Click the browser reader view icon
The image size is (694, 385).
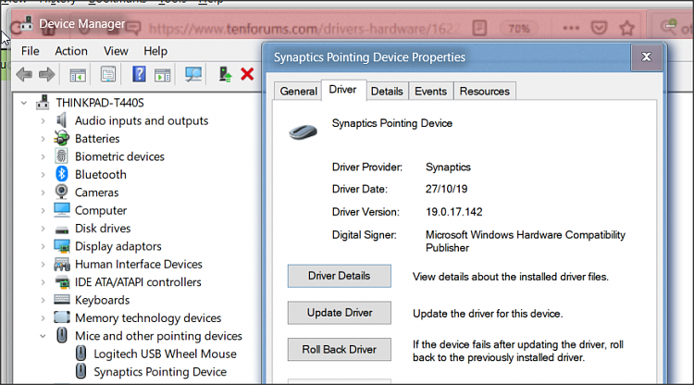479,29
